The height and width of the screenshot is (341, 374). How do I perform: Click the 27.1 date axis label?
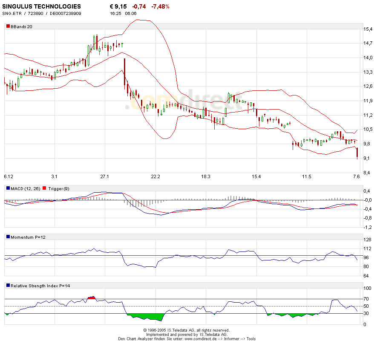coord(104,176)
